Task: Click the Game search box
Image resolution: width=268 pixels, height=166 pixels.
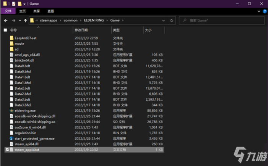Action: 221,21
